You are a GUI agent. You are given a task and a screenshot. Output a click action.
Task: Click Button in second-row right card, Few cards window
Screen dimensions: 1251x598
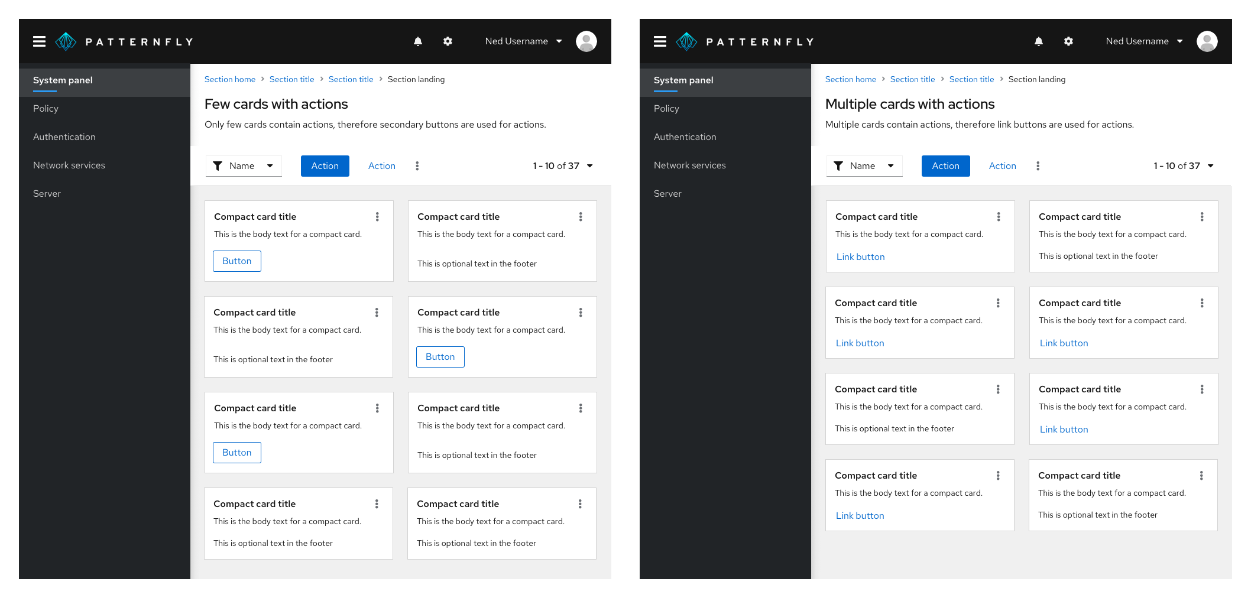(440, 357)
